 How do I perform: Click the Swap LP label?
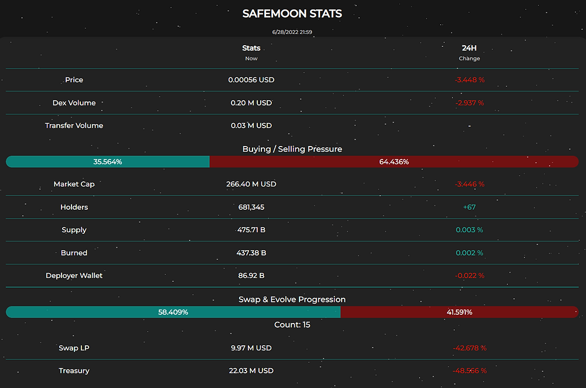point(74,348)
